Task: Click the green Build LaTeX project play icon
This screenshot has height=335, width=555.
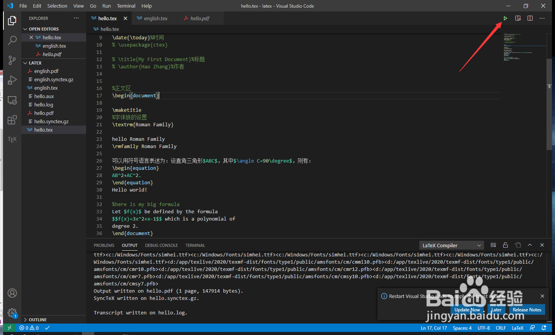Action: (x=505, y=18)
